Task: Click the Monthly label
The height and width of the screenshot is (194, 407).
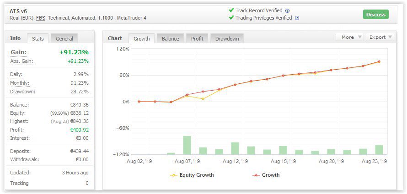Action: [x=20, y=83]
